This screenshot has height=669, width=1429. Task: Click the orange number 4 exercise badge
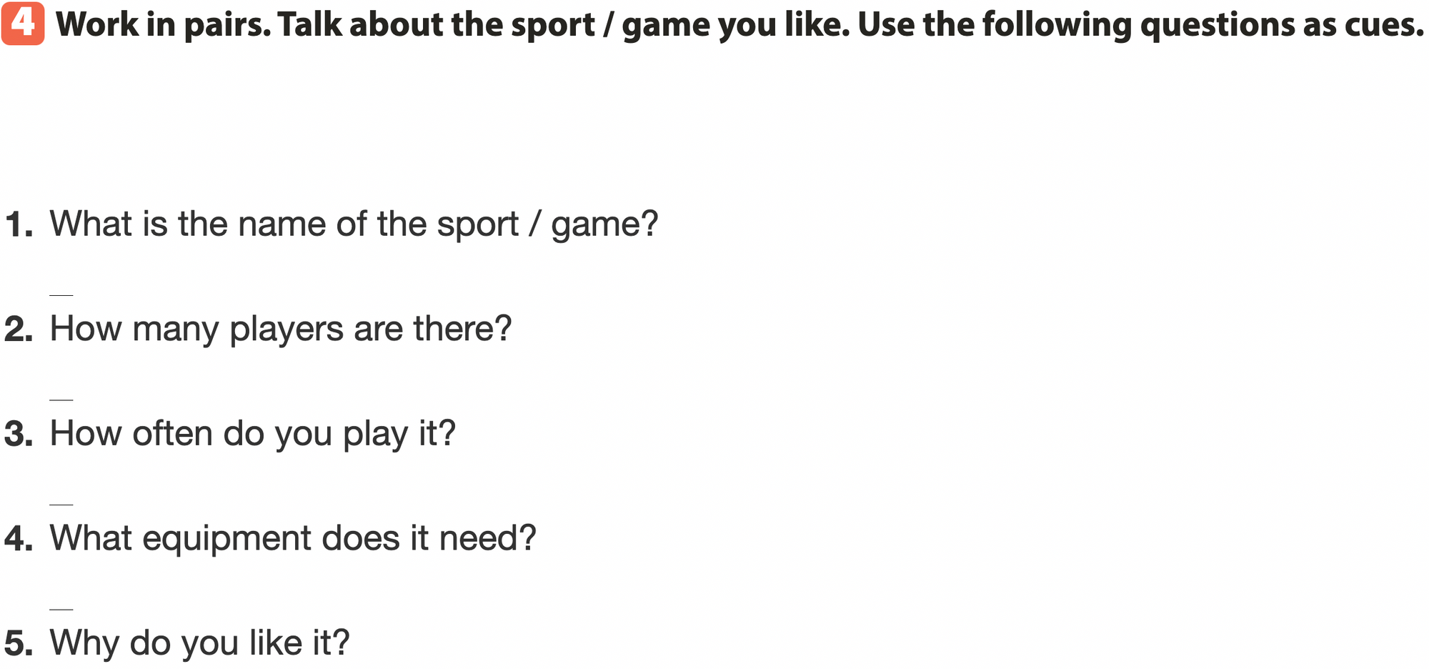click(x=23, y=24)
